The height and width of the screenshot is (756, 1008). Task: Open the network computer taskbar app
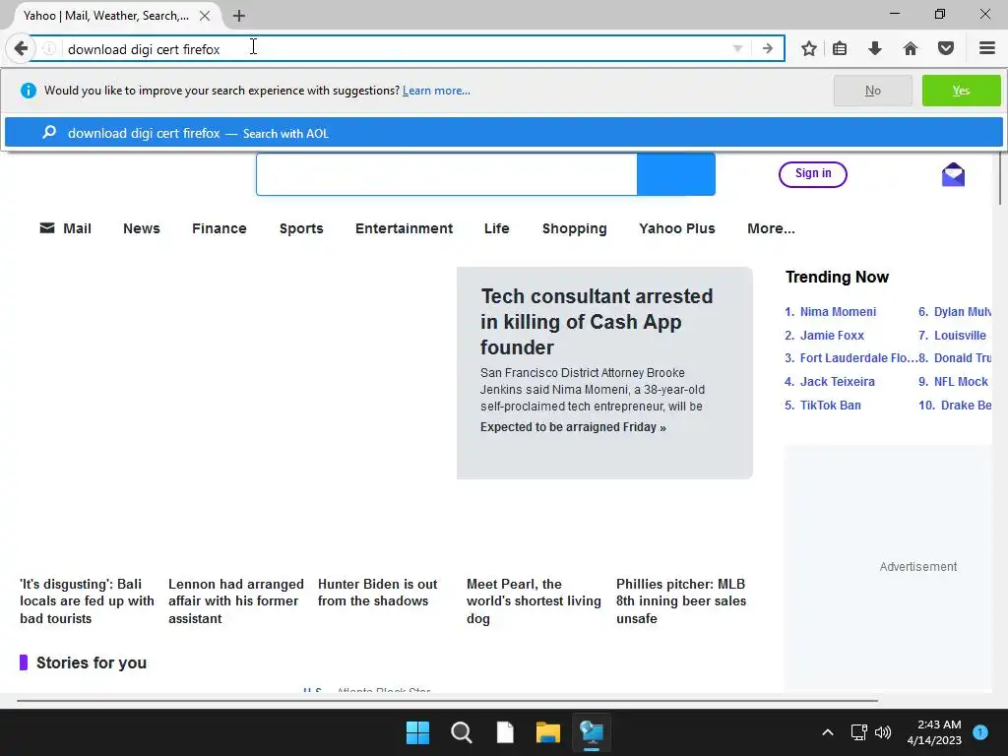[592, 732]
